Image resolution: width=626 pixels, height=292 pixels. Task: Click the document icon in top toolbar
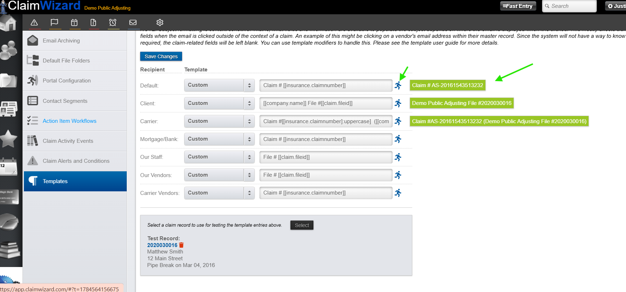tap(93, 22)
